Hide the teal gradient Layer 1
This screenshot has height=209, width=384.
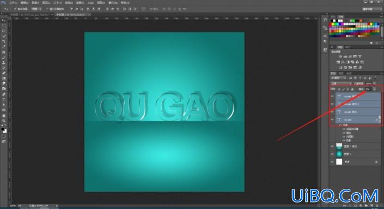[x=332, y=154]
